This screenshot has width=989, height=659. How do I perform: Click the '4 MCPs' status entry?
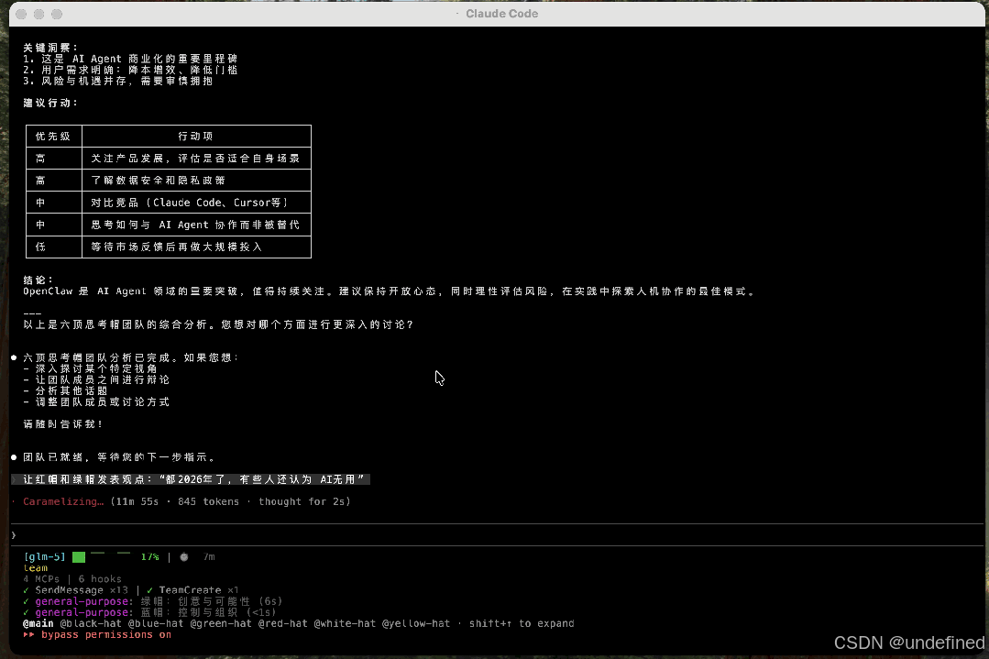pyautogui.click(x=41, y=579)
